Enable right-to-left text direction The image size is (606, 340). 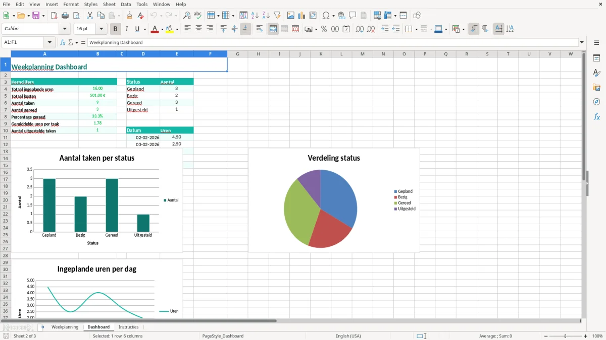point(485,29)
